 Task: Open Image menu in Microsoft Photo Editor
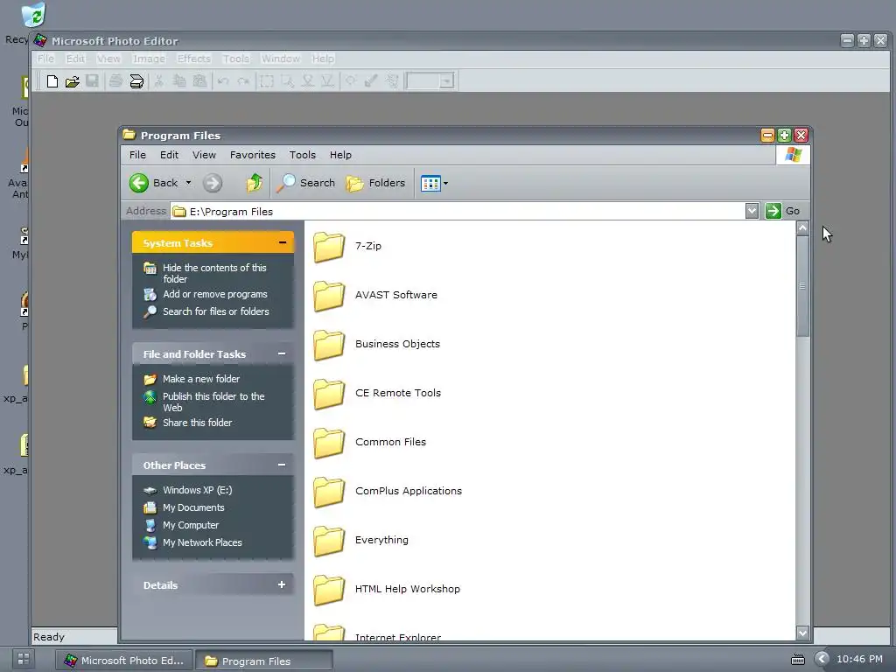[x=149, y=59]
